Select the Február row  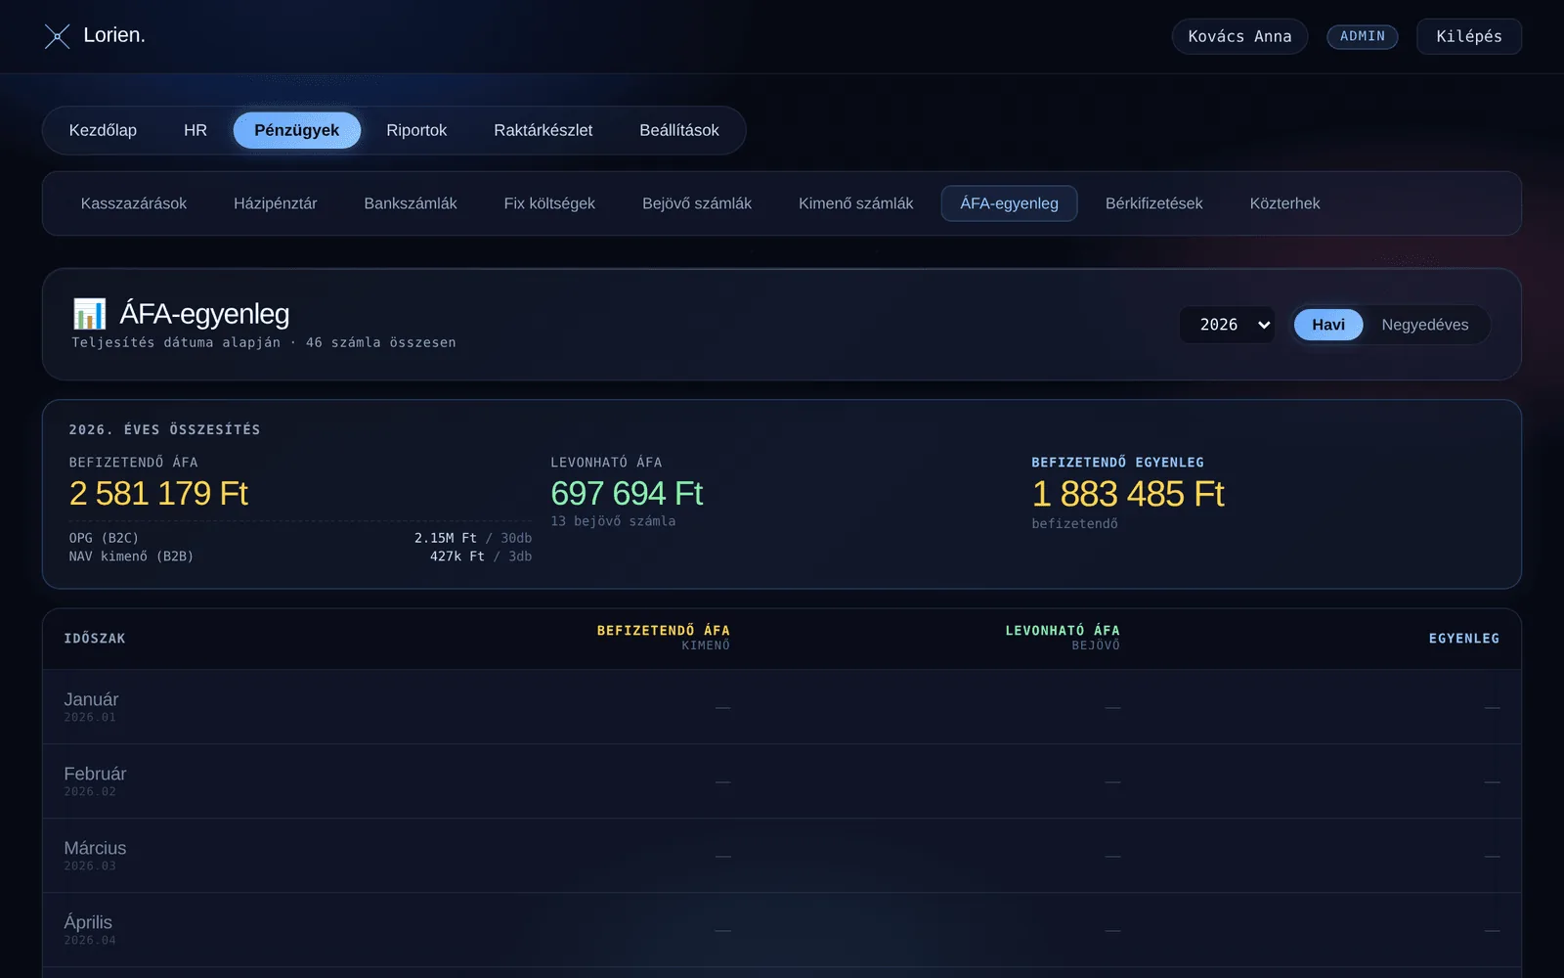782,781
